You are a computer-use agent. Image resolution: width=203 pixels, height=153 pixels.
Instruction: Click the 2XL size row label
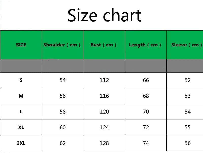pos(21,143)
